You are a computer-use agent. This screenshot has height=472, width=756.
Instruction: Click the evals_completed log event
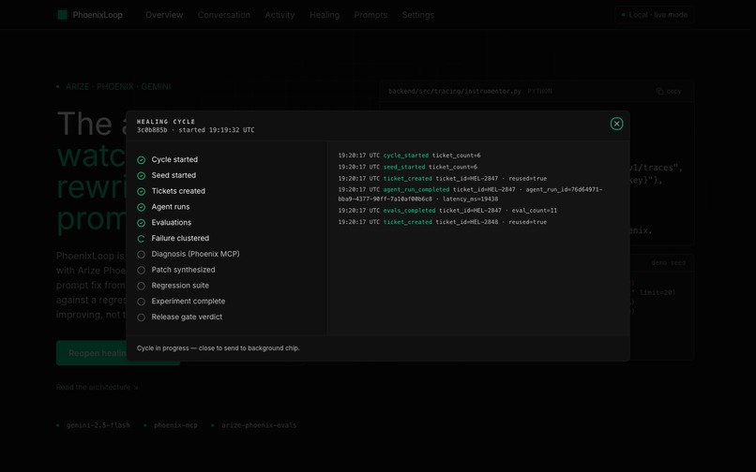[447, 211]
